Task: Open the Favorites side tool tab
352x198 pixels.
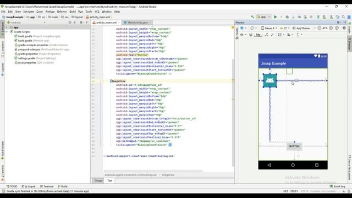Action: tap(2, 173)
